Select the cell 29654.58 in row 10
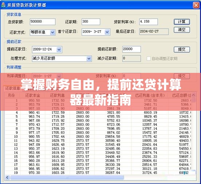This screenshot has height=184, width=201. 113,137
